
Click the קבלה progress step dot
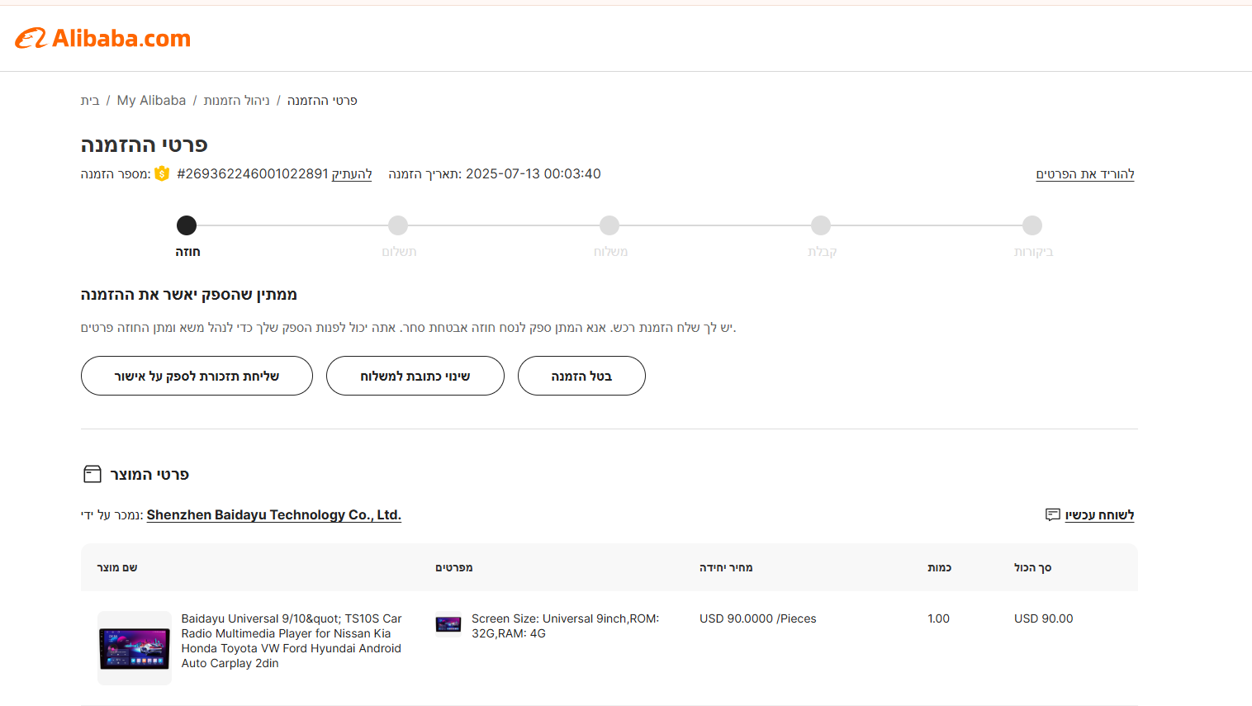(x=821, y=225)
